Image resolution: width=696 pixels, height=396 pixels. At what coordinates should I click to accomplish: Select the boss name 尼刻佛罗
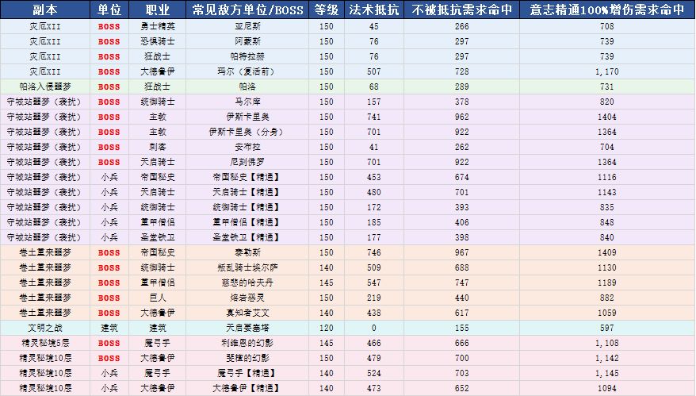(247, 162)
